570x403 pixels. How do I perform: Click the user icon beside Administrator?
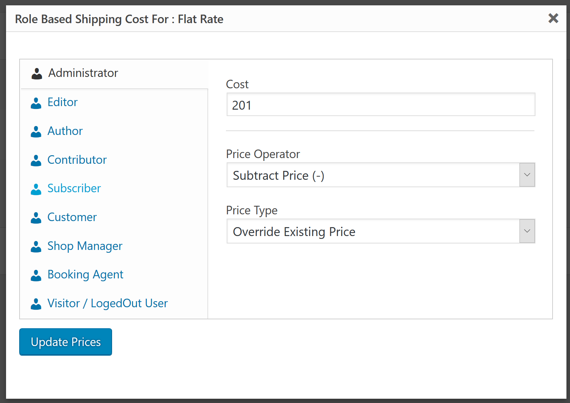37,73
